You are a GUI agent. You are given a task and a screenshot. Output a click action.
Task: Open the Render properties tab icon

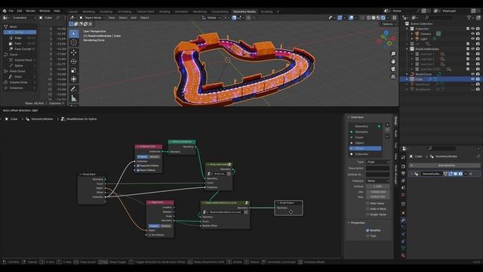(x=403, y=166)
